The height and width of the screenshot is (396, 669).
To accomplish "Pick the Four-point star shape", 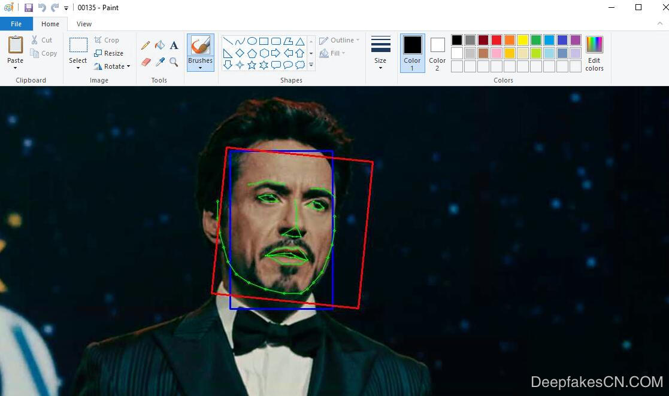I will (240, 65).
